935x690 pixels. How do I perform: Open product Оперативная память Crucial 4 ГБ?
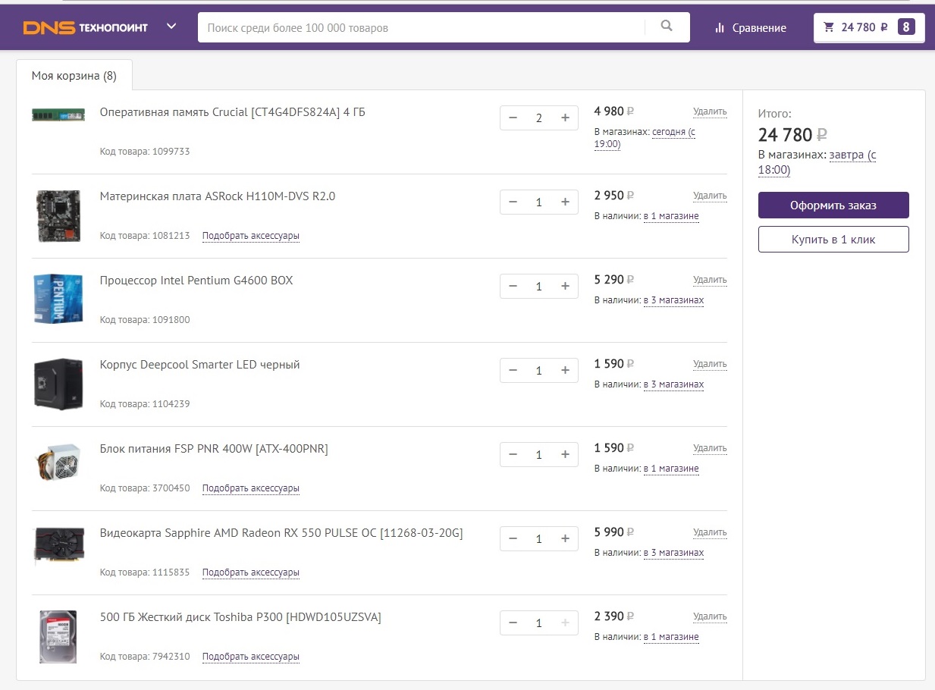tap(233, 112)
